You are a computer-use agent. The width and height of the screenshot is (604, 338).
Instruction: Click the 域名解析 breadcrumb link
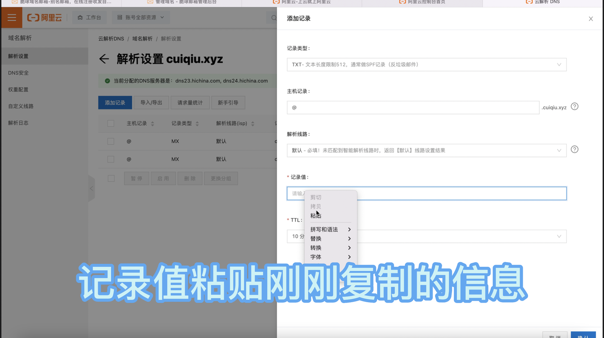(142, 39)
